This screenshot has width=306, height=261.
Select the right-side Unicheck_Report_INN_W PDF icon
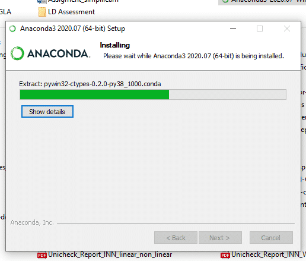pyautogui.click(x=225, y=255)
